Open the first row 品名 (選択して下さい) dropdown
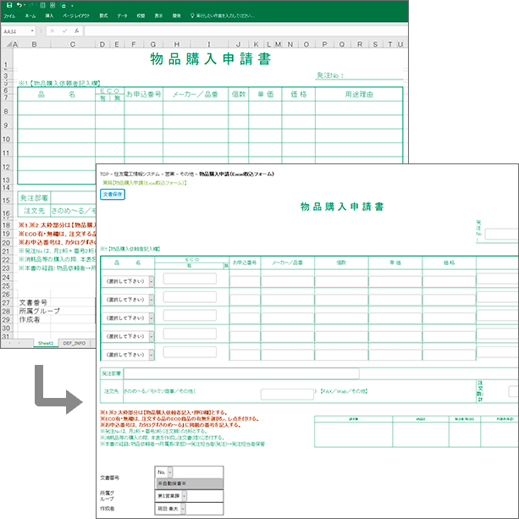Image resolution: width=519 pixels, height=519 pixels. pos(128,281)
